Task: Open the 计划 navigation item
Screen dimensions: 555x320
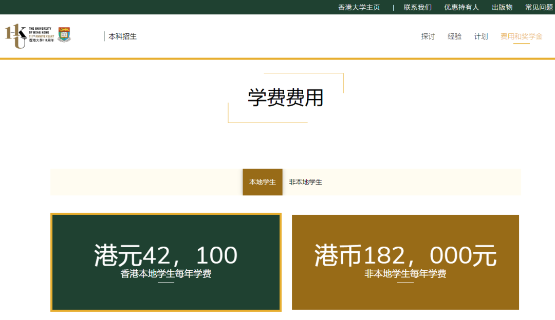Action: click(x=480, y=36)
